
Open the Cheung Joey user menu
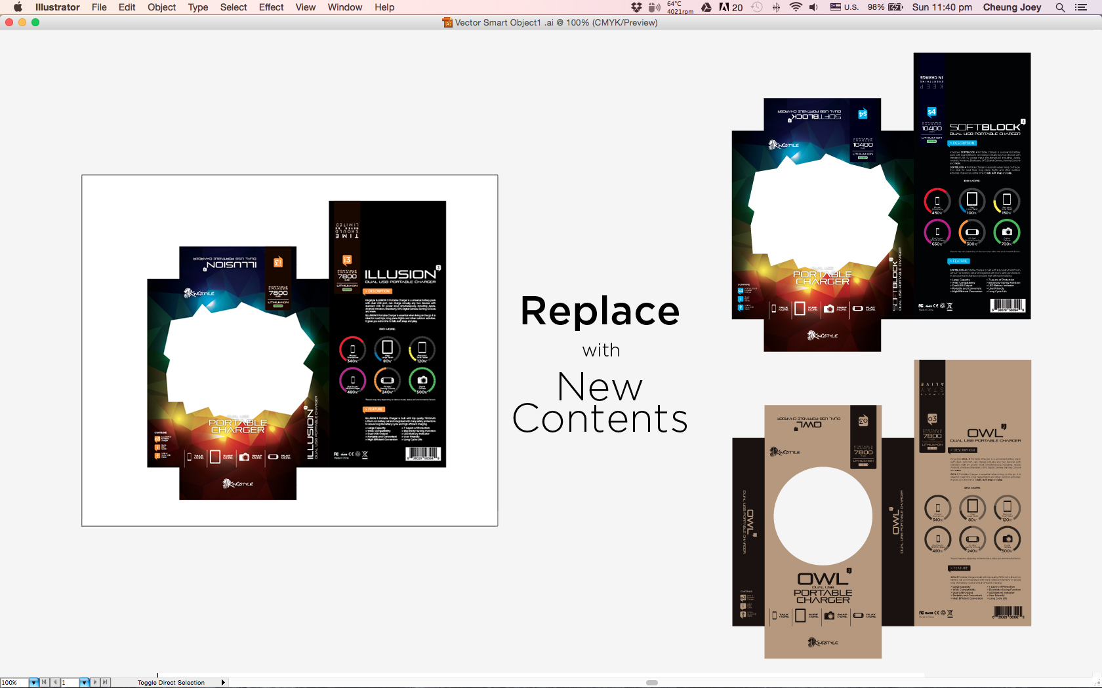tap(1012, 7)
